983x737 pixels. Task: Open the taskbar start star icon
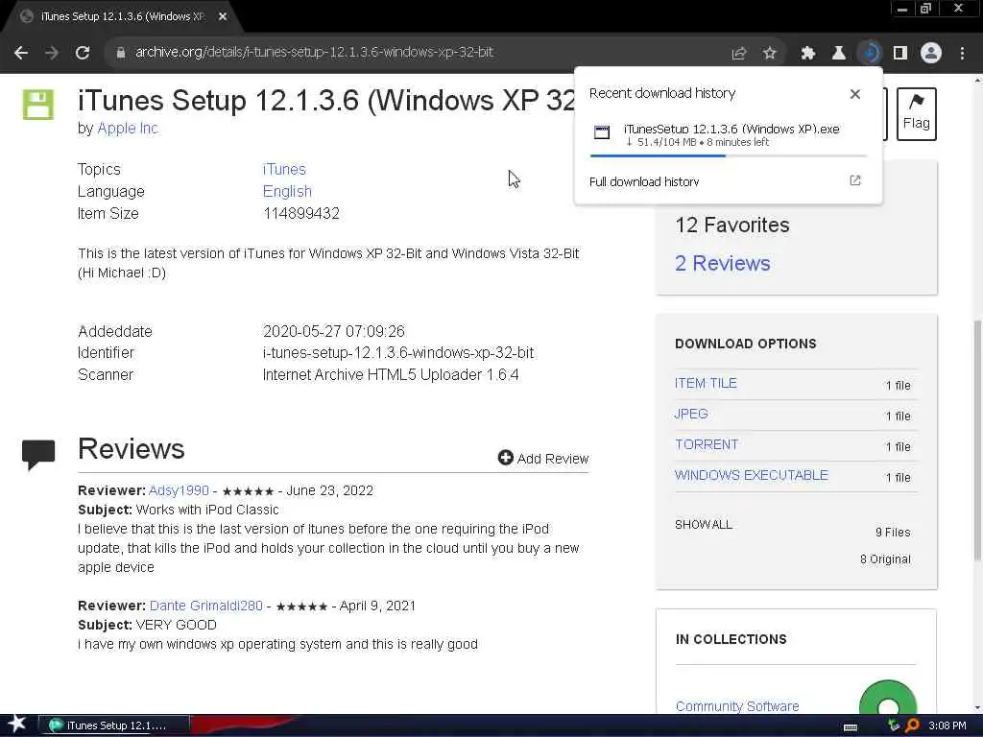click(17, 725)
